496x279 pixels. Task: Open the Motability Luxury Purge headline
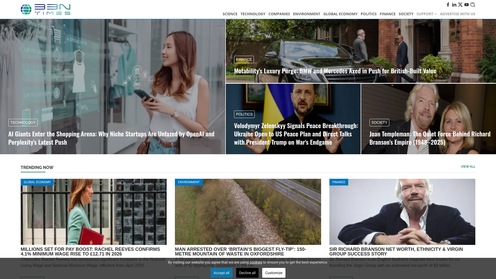click(335, 71)
